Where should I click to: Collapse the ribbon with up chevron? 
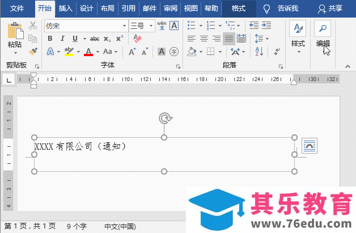click(347, 66)
